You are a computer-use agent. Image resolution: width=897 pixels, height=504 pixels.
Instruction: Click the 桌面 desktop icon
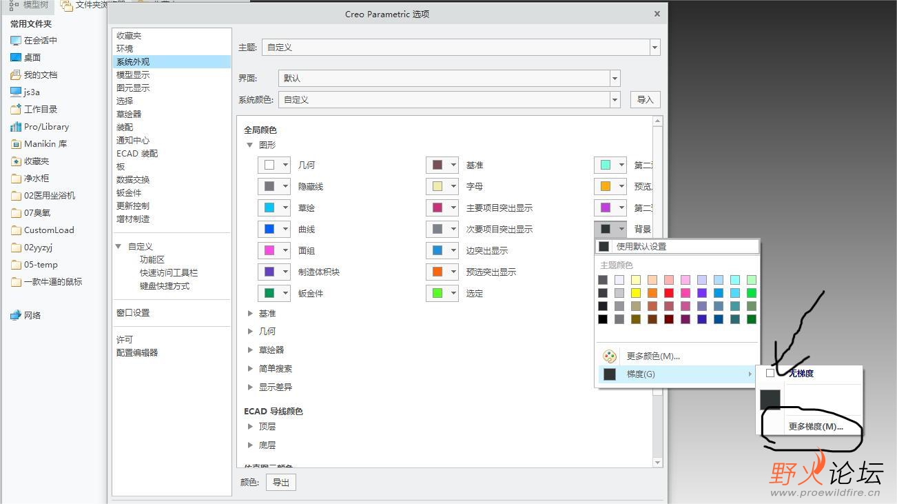16,58
